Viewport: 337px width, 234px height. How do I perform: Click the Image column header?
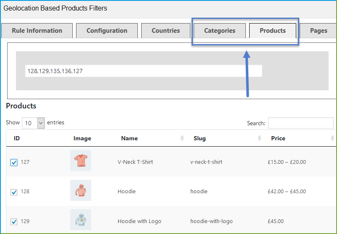[82, 138]
